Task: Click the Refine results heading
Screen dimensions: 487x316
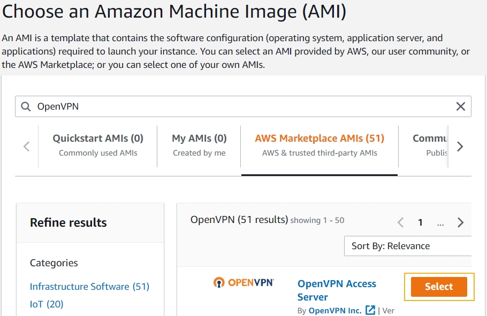Action: (69, 222)
